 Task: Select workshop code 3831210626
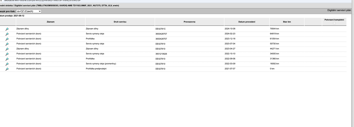(161, 54)
